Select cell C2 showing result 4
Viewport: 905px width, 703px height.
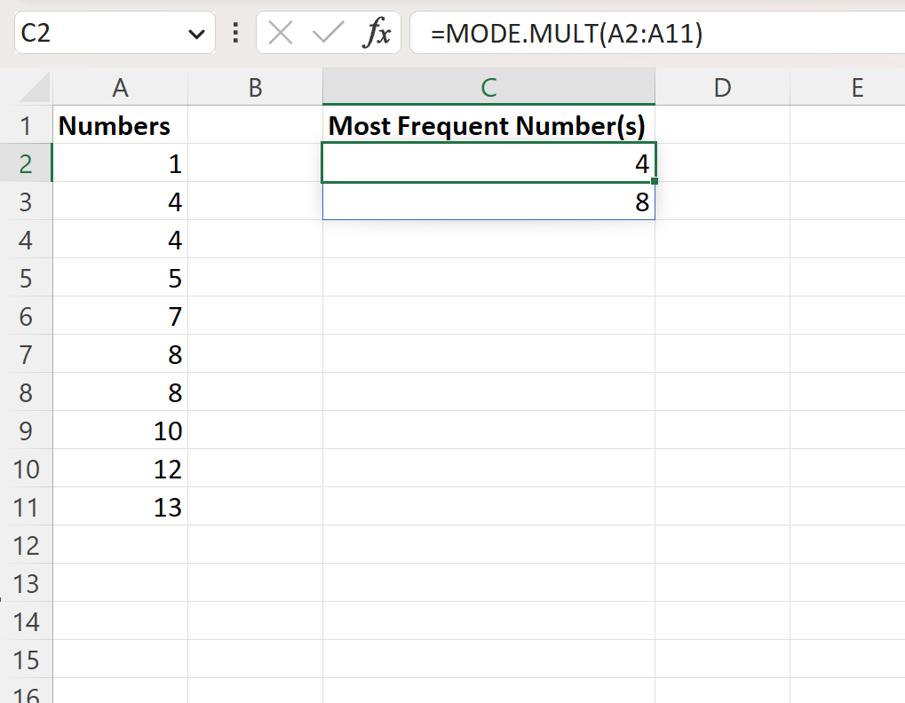pyautogui.click(x=488, y=163)
